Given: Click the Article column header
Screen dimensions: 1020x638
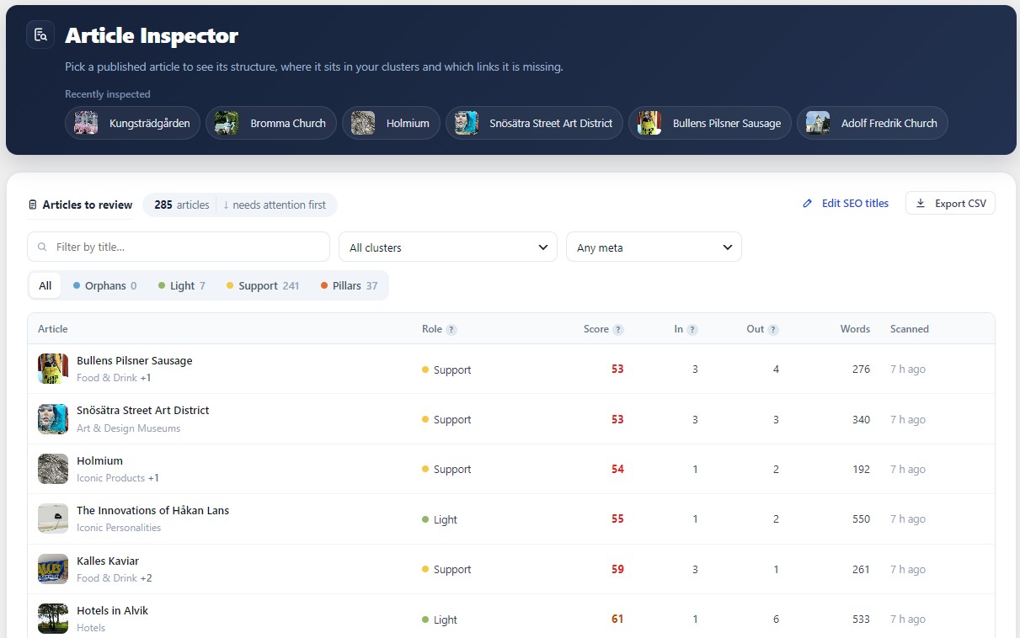Looking at the screenshot, I should 53,329.
